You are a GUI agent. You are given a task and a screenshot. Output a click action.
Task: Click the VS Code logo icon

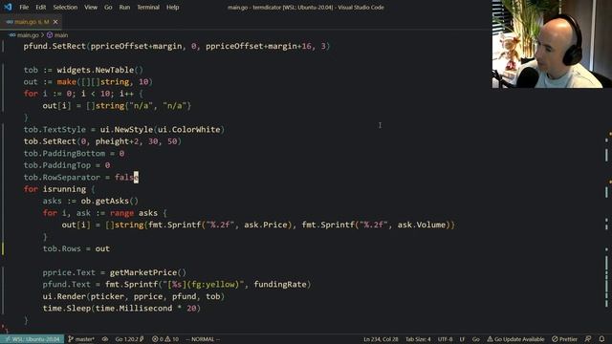coord(8,7)
